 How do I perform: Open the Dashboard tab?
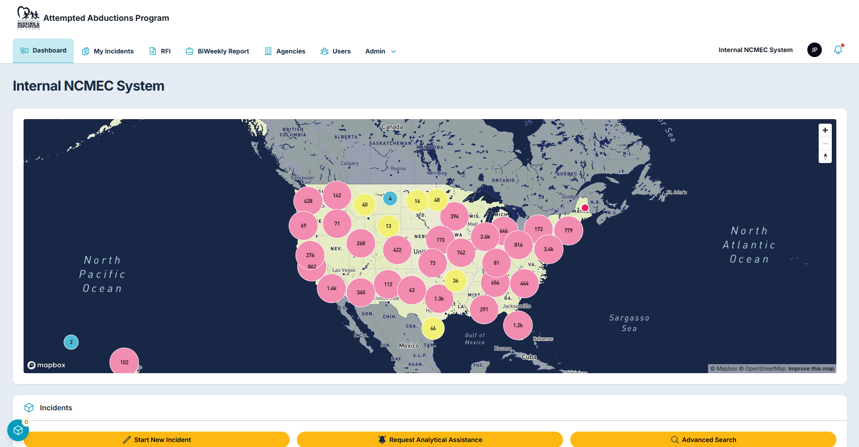click(43, 50)
